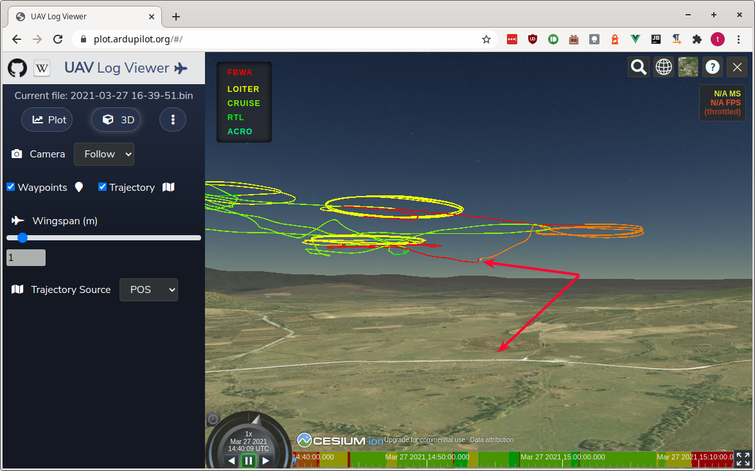Open the Camera Follow dropdown
The width and height of the screenshot is (755, 471).
[104, 154]
